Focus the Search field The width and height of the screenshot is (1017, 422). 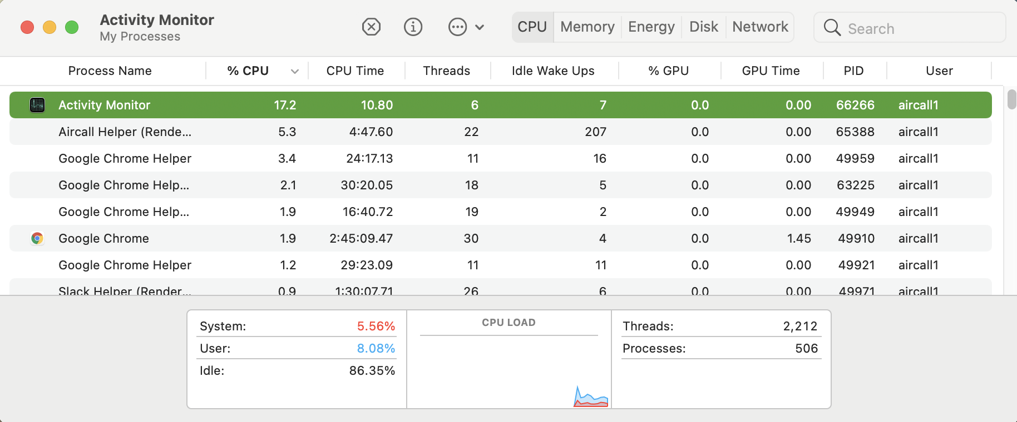click(910, 28)
